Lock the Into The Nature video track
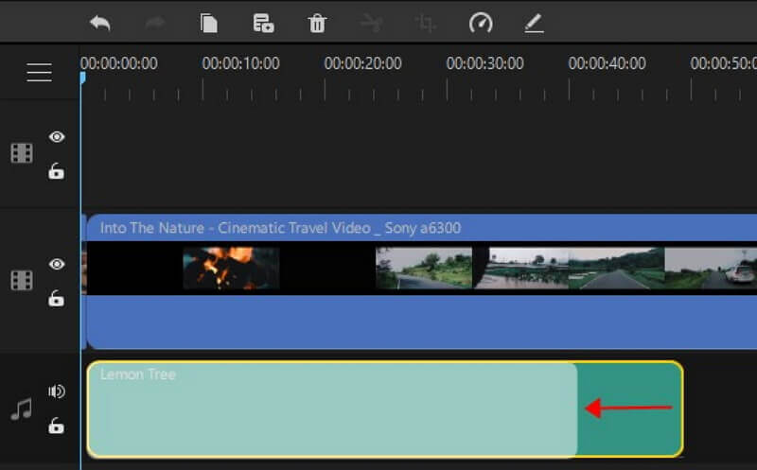 tap(56, 298)
